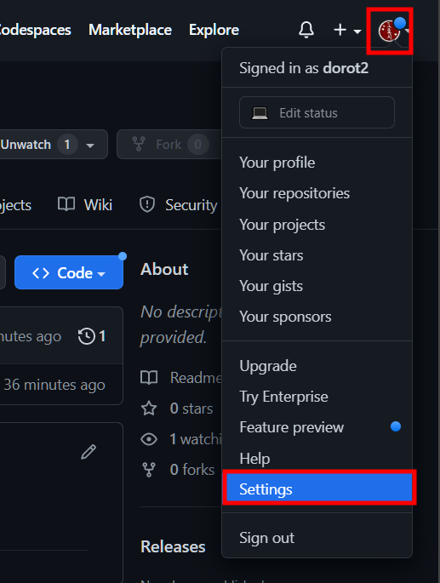Click the commit count 1
The image size is (440, 583).
point(102,336)
